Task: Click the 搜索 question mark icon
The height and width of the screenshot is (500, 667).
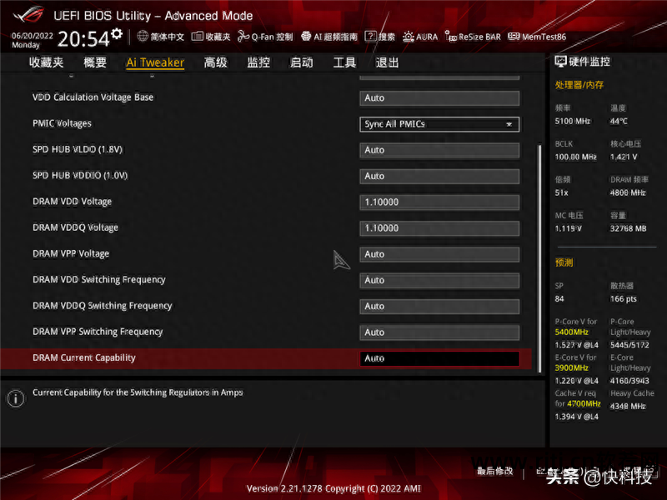Action: point(370,37)
